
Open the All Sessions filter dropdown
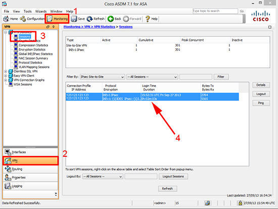[x=152, y=77]
